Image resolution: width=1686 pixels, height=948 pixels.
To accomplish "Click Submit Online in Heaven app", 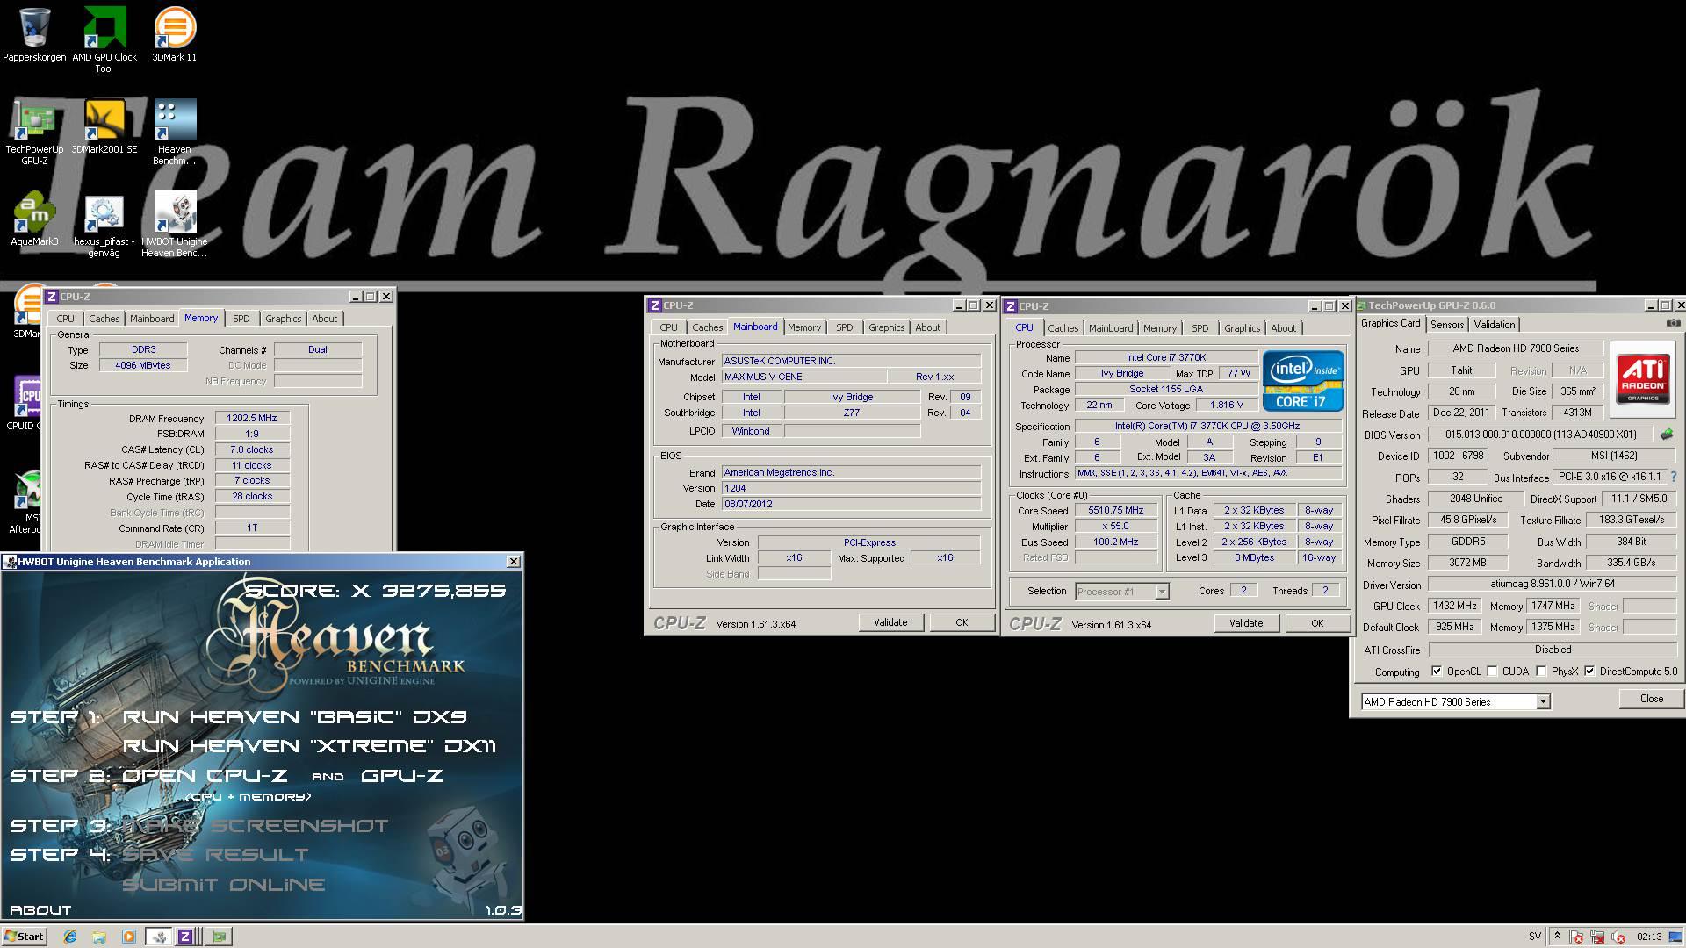I will tap(224, 885).
